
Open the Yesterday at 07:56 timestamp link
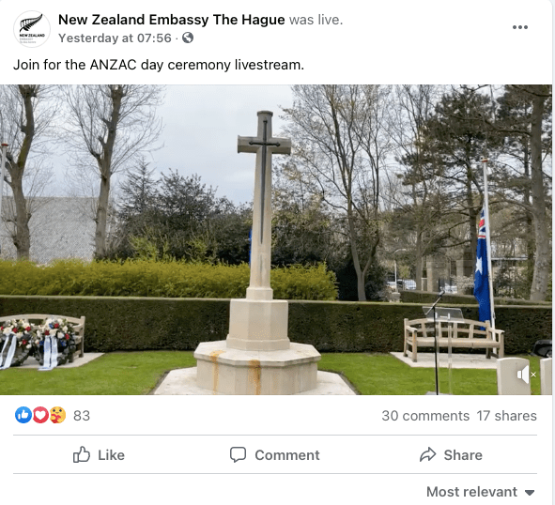pyautogui.click(x=115, y=38)
